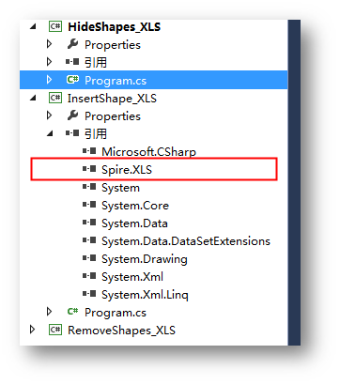Click the references icon under HideShapes_XLS
The image size is (340, 385).
coord(72,62)
